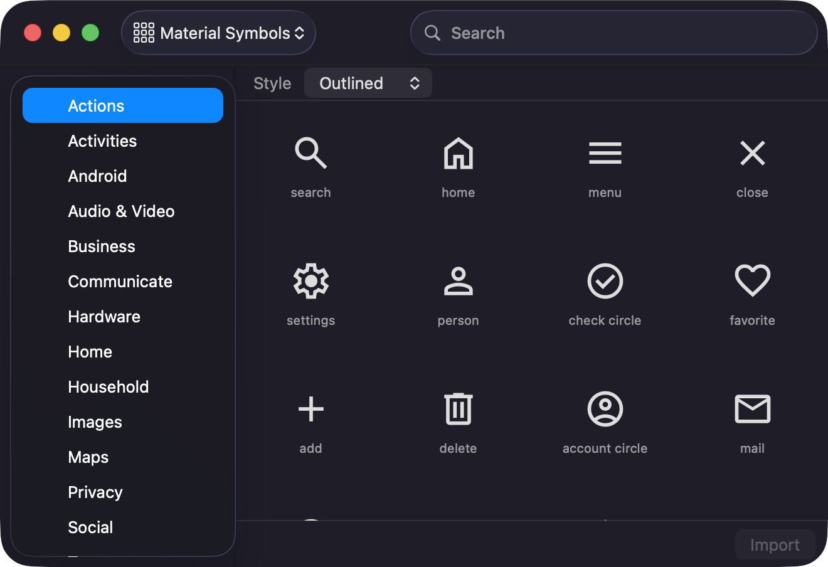Select the close X symbol
This screenshot has width=828, height=567.
click(752, 153)
